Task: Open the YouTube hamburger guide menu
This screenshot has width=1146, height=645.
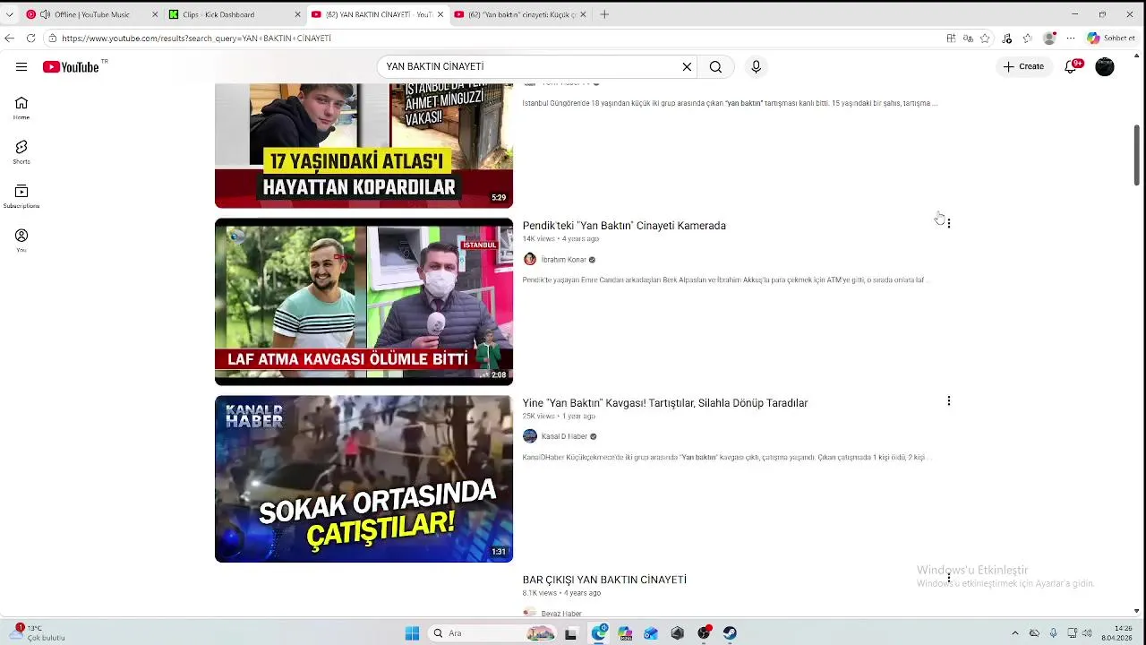Action: pyautogui.click(x=21, y=67)
